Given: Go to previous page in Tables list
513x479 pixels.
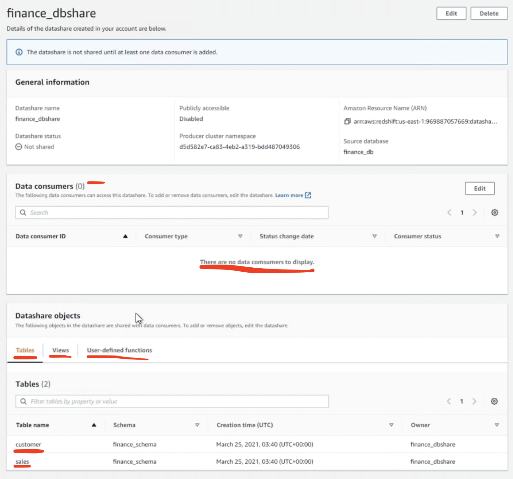Looking at the screenshot, I should [449, 401].
